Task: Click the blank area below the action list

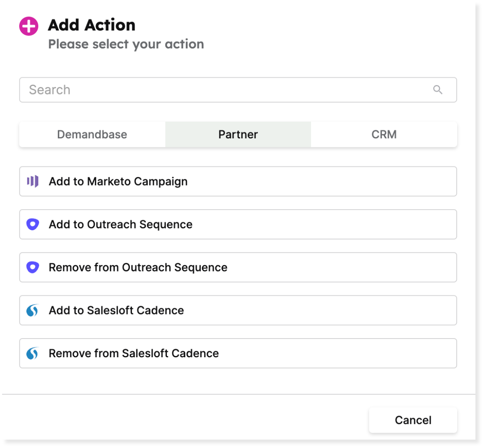Action: [238, 381]
